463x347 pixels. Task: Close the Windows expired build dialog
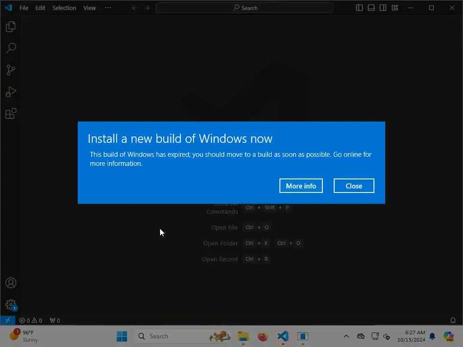(x=354, y=186)
